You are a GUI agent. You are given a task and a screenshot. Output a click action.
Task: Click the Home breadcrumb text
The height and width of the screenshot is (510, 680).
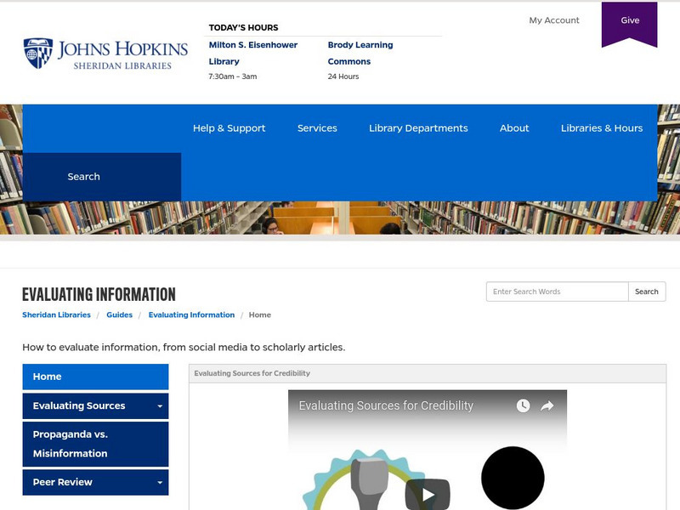pyautogui.click(x=260, y=314)
